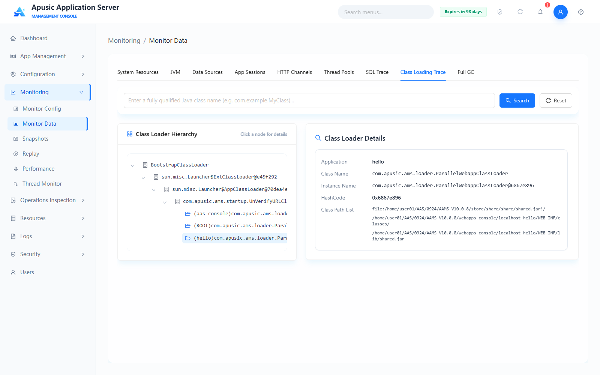The height and width of the screenshot is (375, 600).
Task: Open the Full GC tab
Action: [x=466, y=72]
